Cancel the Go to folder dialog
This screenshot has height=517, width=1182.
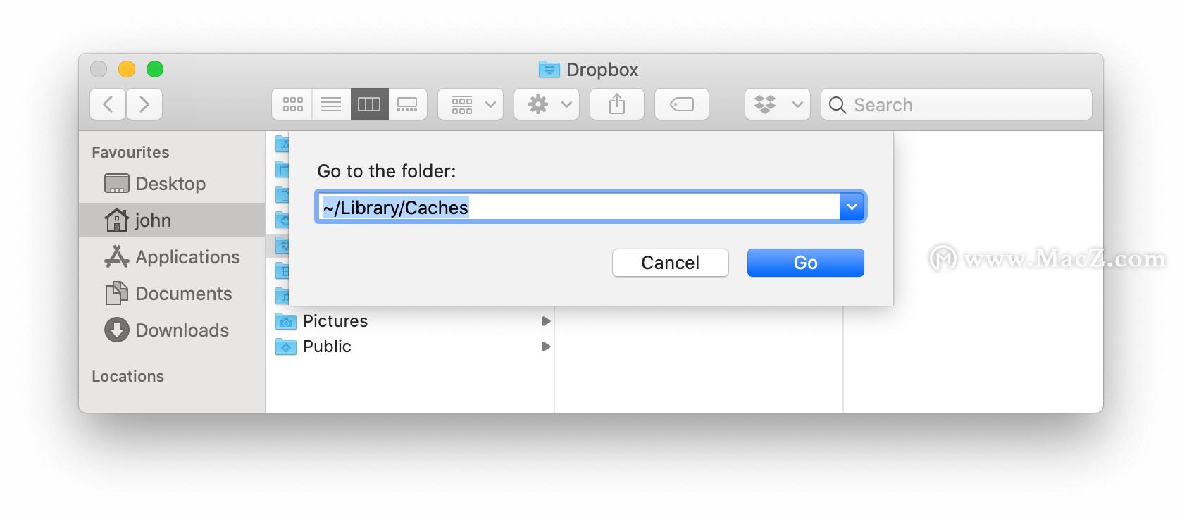point(670,263)
